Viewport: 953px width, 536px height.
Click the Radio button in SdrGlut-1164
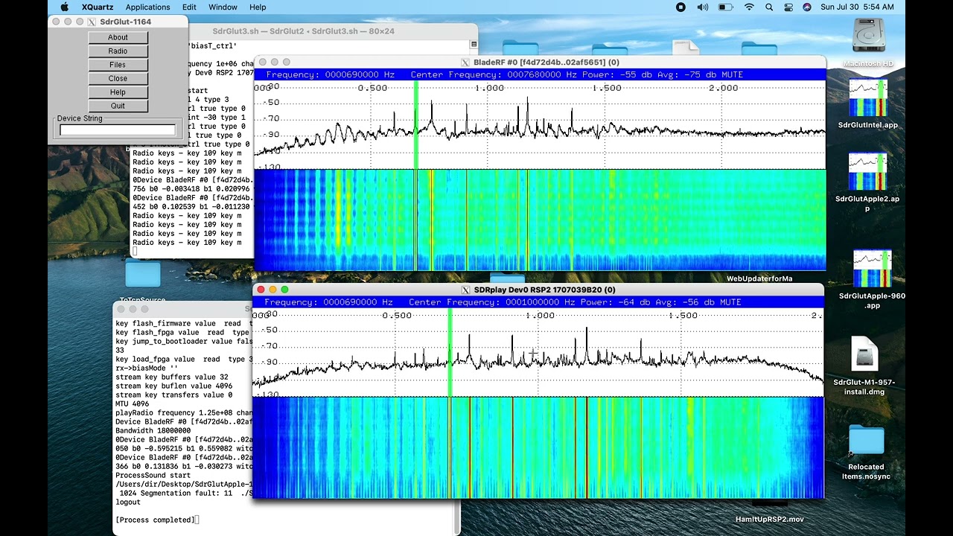(118, 51)
